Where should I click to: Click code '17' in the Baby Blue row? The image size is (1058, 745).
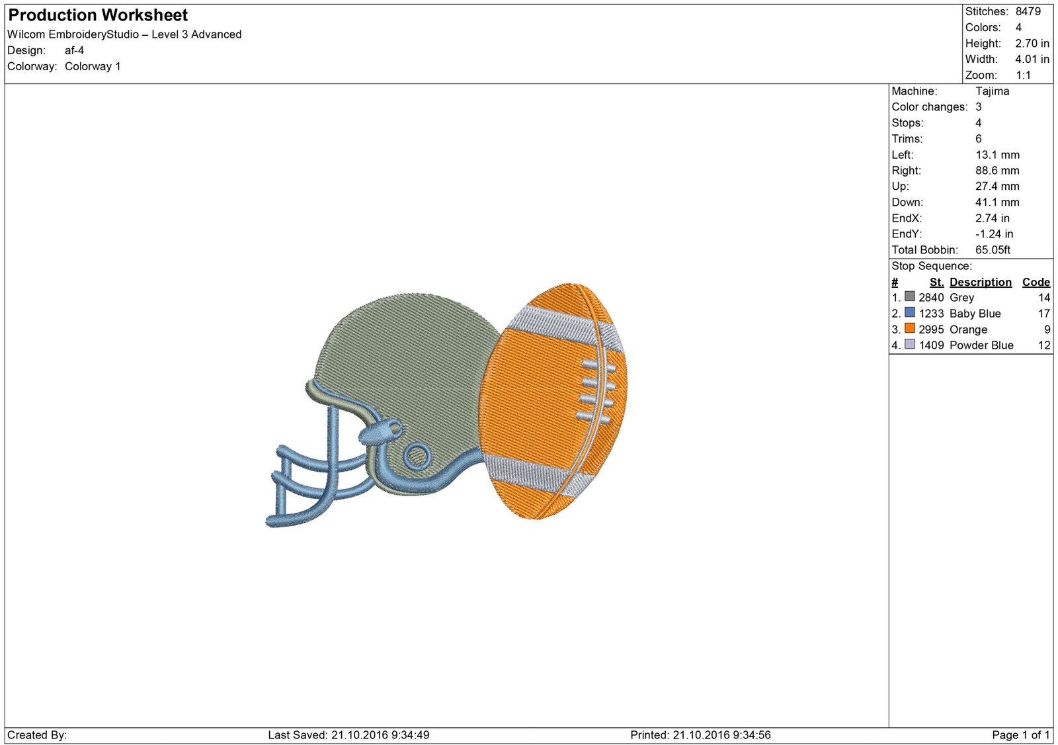(x=1044, y=314)
